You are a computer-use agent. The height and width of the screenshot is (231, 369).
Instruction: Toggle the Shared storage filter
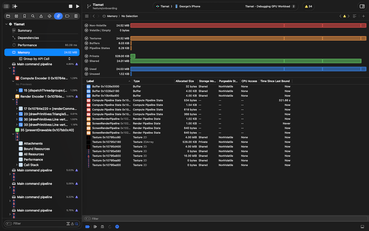[86, 61]
